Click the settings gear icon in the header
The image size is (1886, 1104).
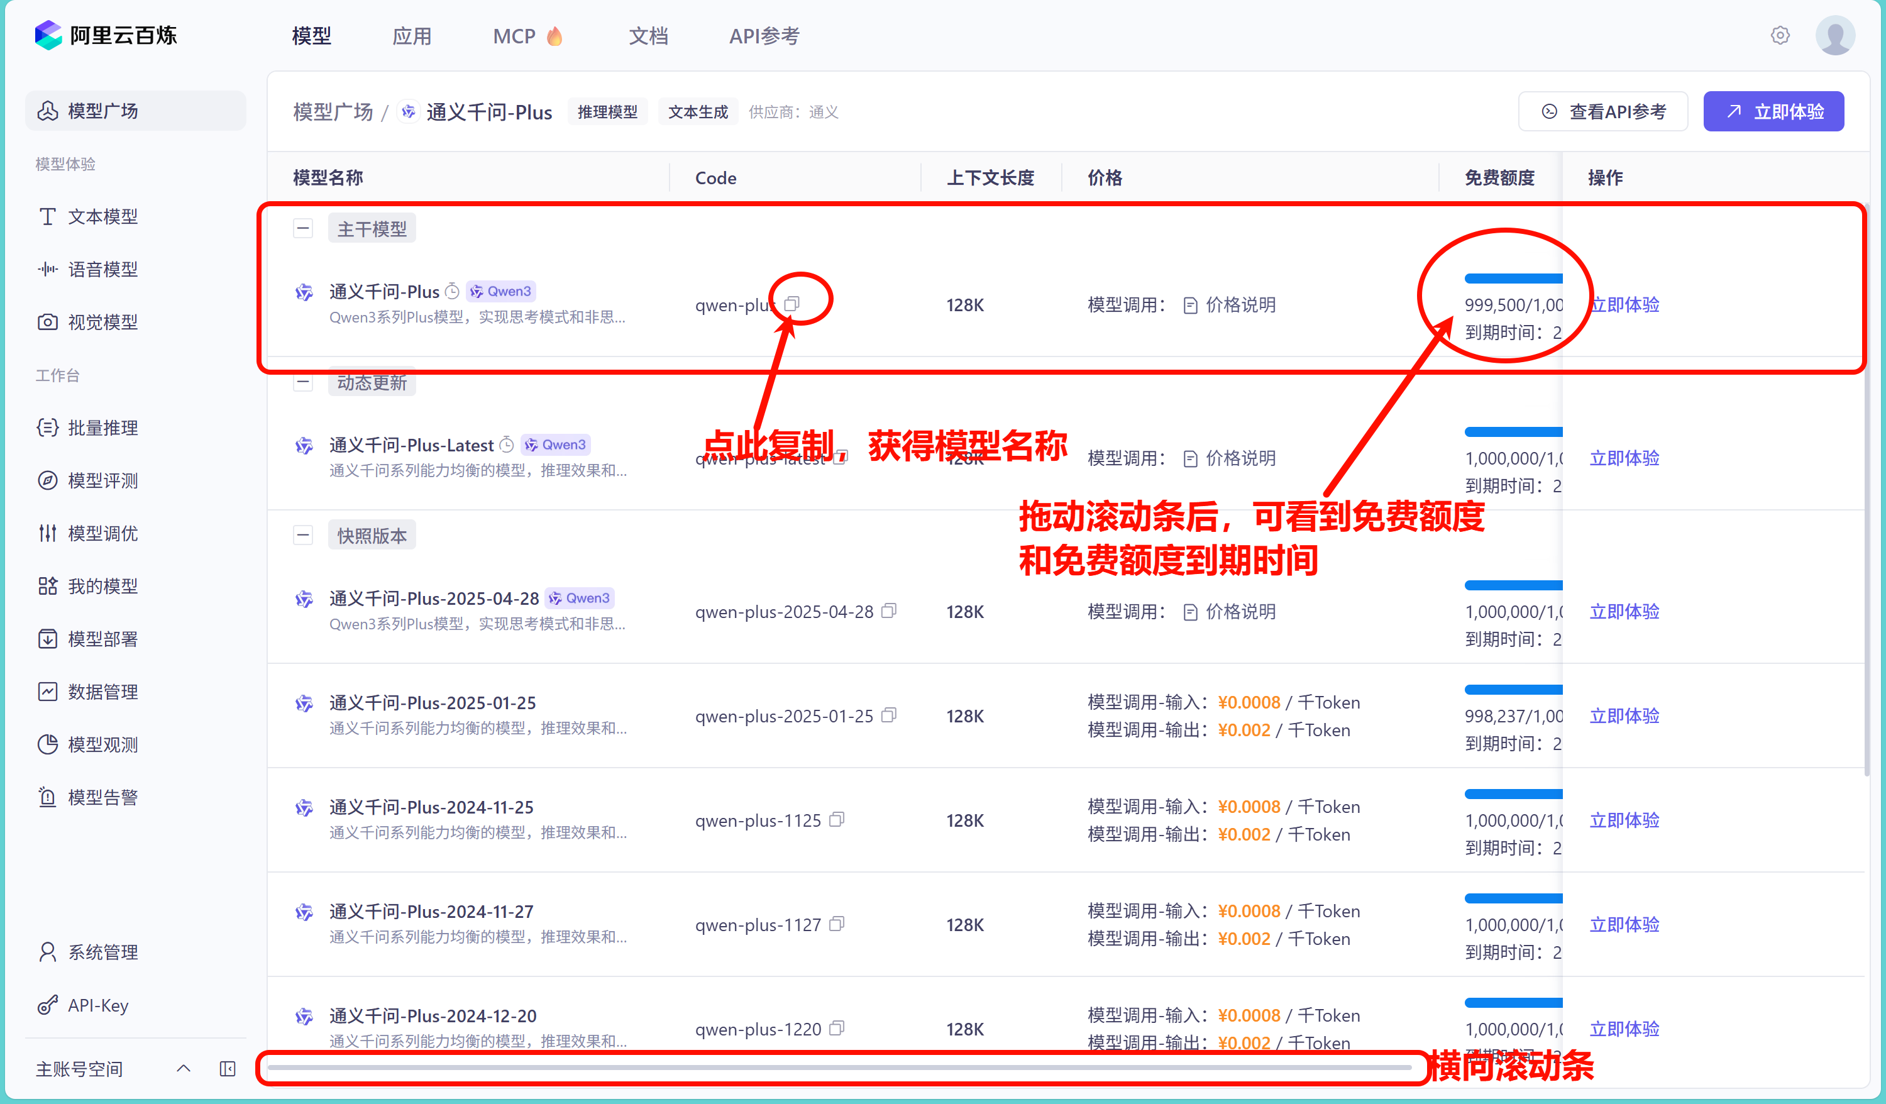[1780, 35]
